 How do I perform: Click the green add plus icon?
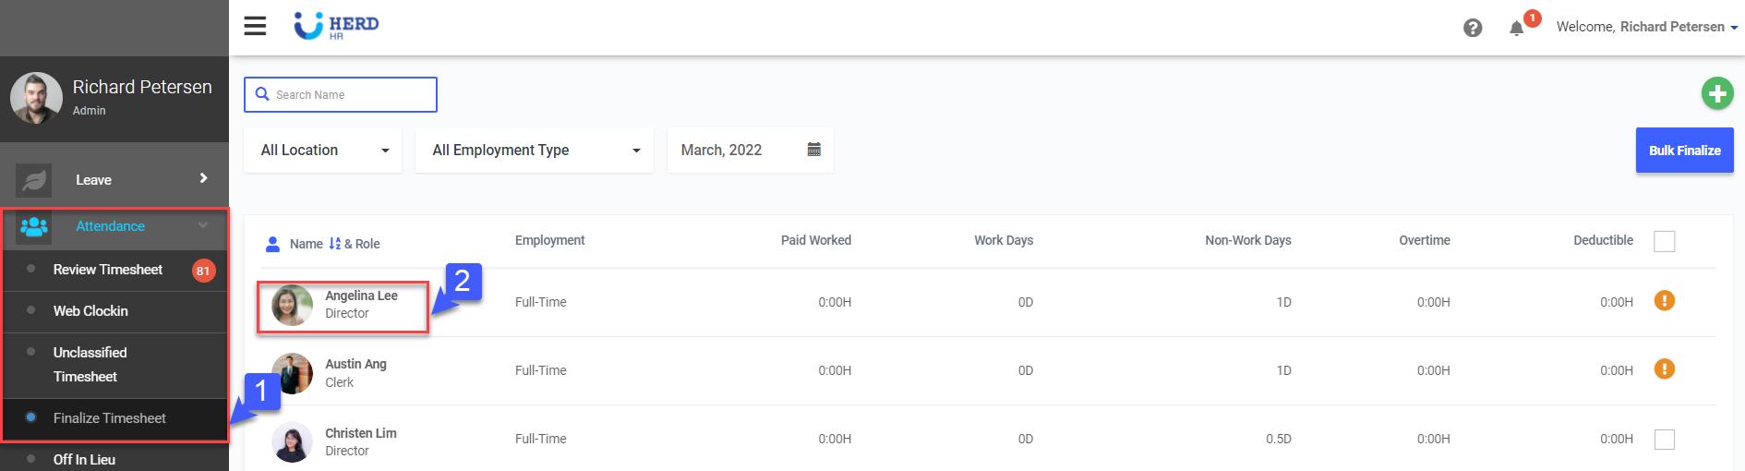[1716, 93]
